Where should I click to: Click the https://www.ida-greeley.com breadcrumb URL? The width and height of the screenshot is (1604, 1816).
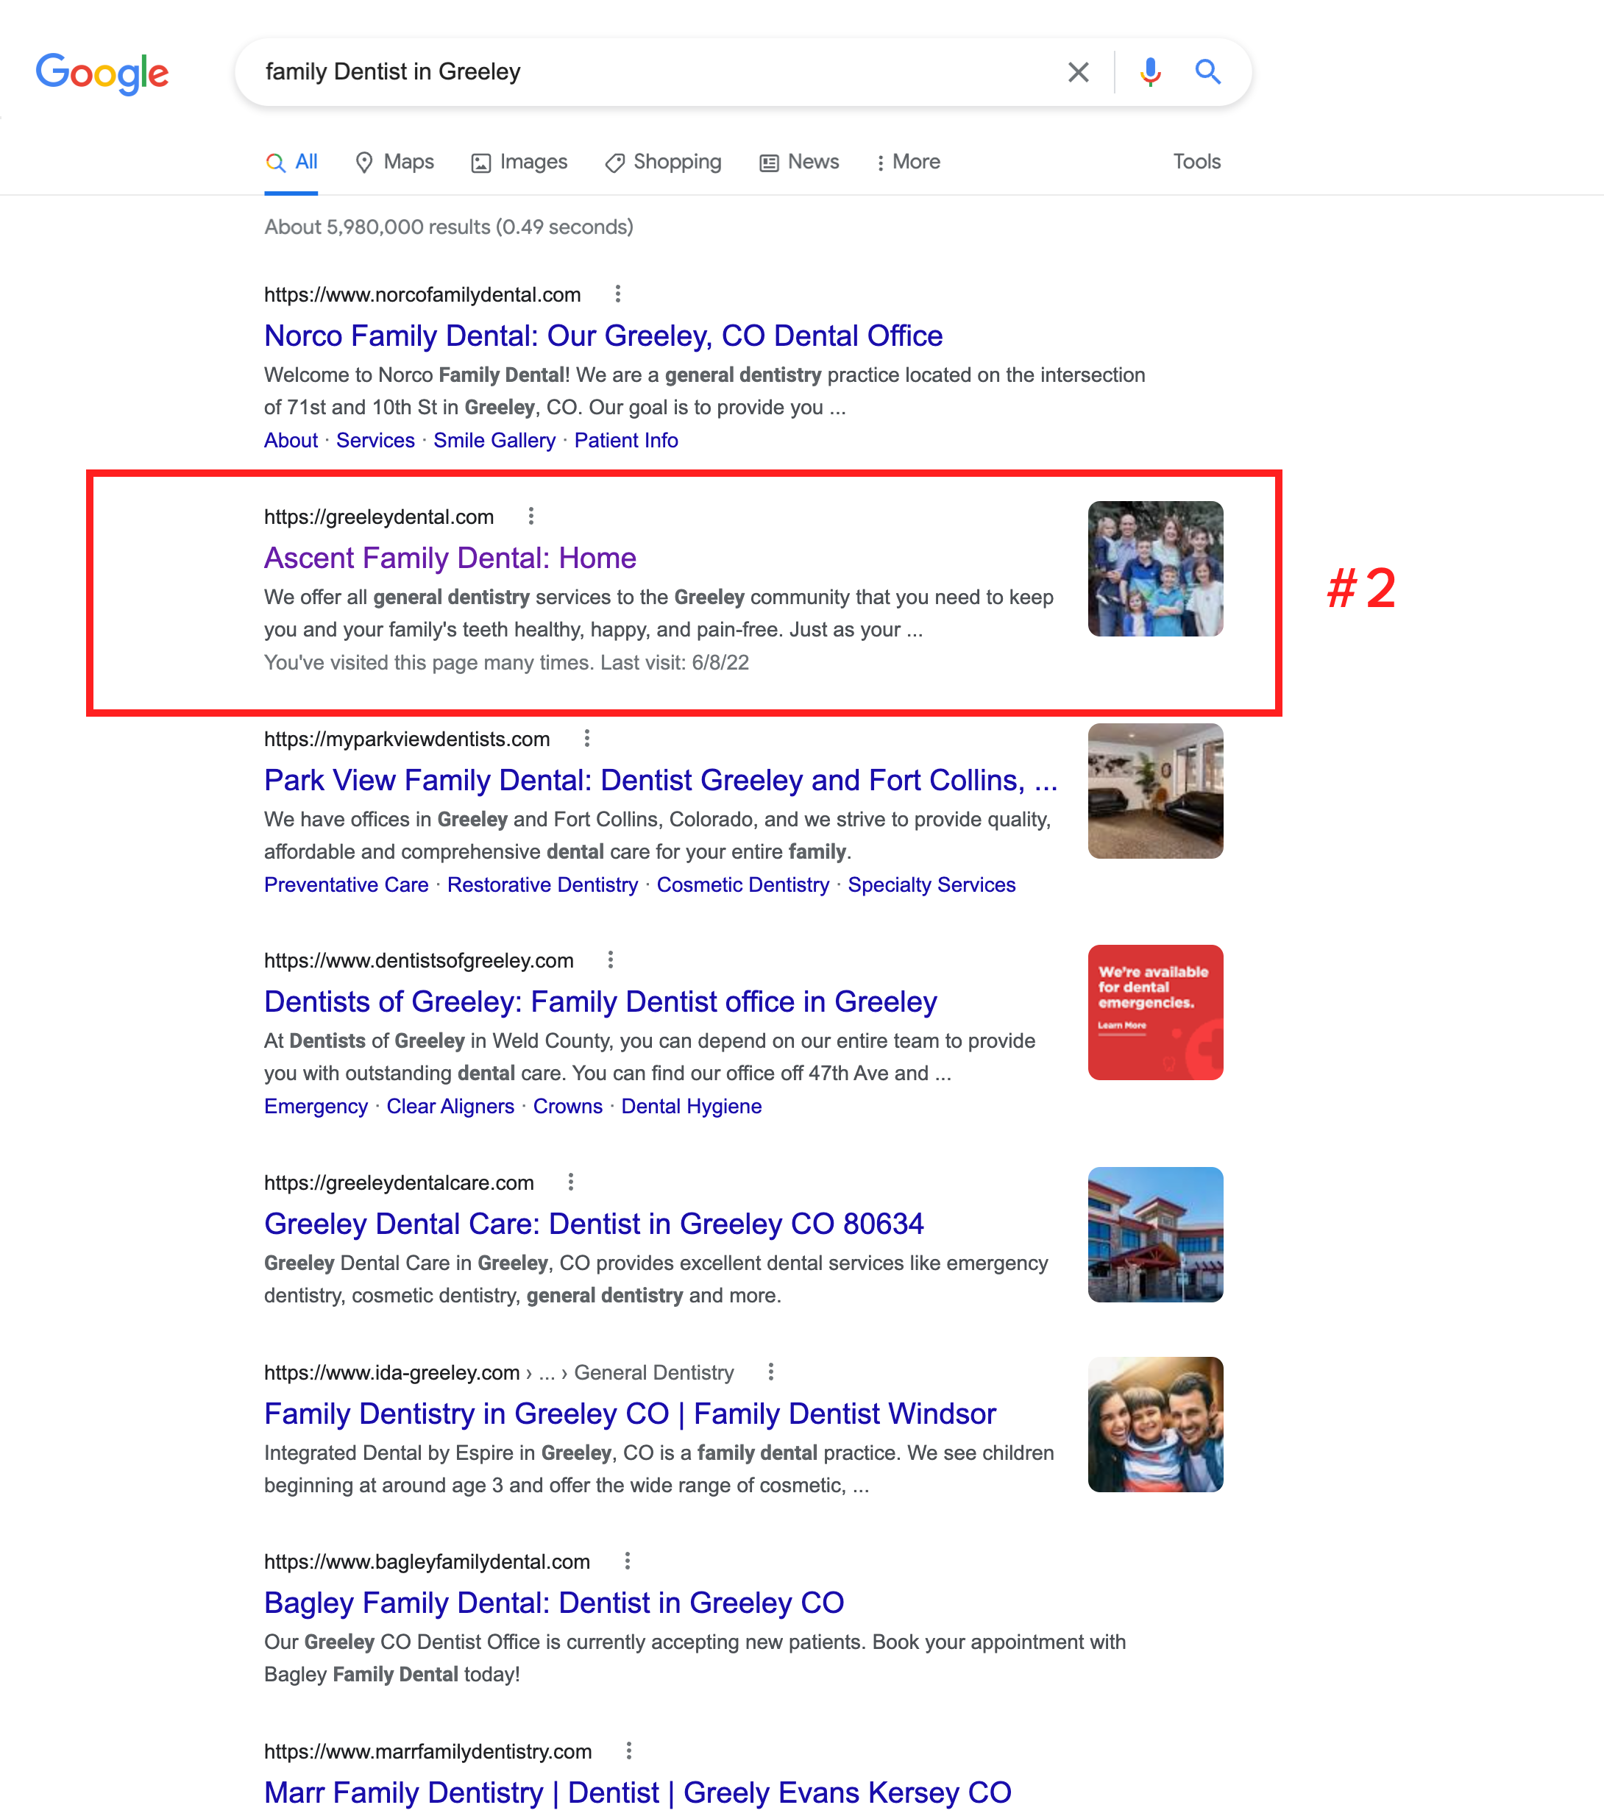click(499, 1372)
